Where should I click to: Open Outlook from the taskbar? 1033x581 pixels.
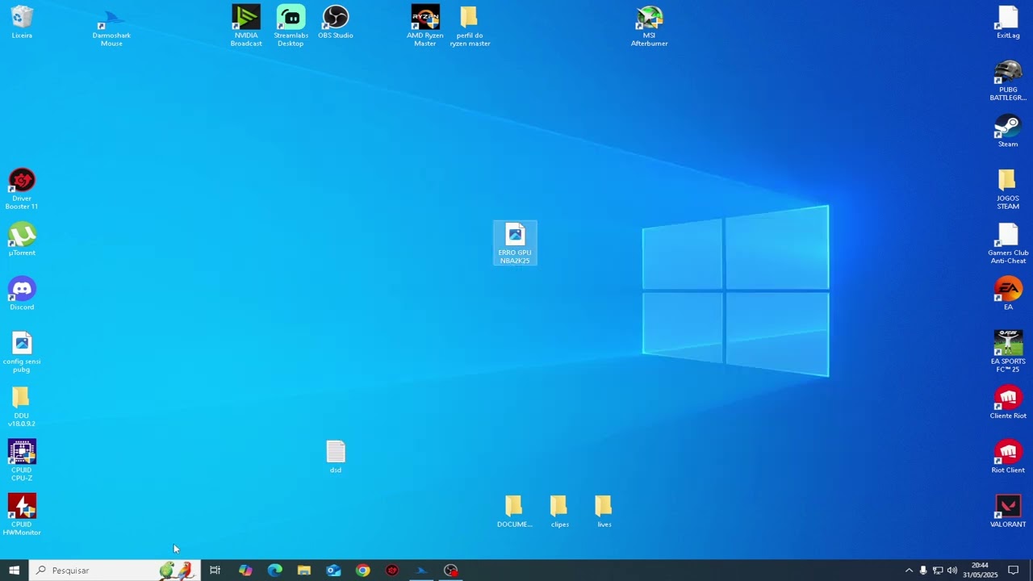click(333, 570)
